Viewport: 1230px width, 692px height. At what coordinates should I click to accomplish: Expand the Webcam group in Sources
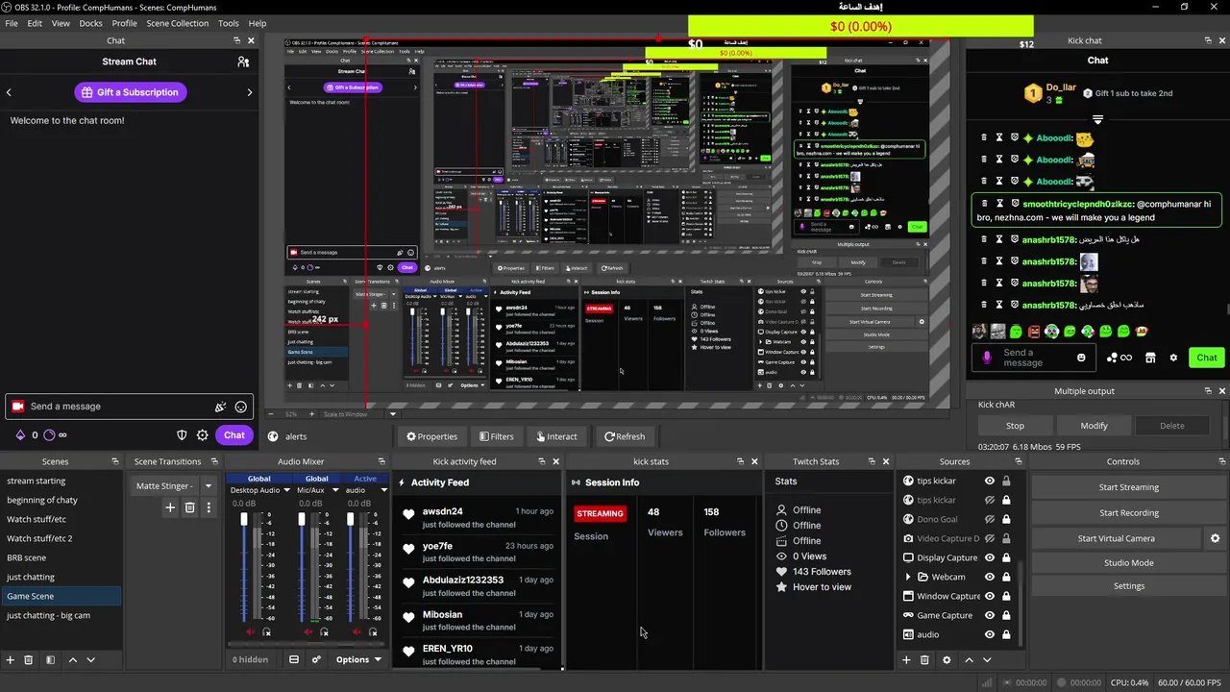908,577
